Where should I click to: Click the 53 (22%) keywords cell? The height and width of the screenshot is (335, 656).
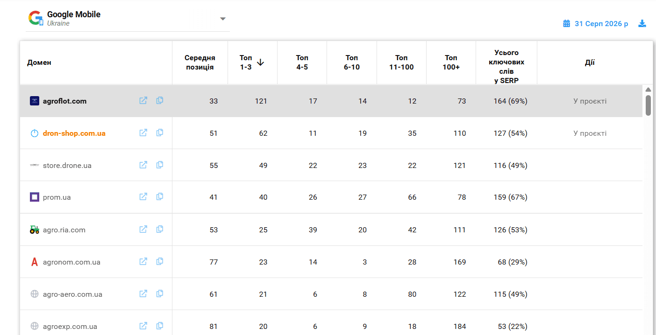(x=513, y=326)
